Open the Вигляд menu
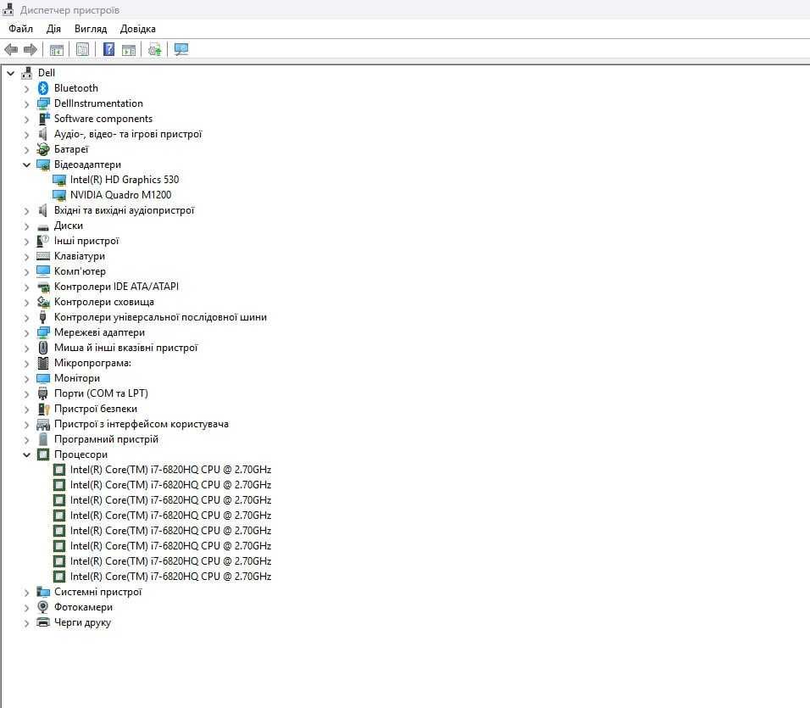Image resolution: width=810 pixels, height=708 pixels. coord(91,29)
